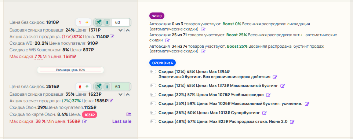353x139 pixels.
Task: Click the rocket boost icon beside price 1810₽
Action: coord(99,22)
